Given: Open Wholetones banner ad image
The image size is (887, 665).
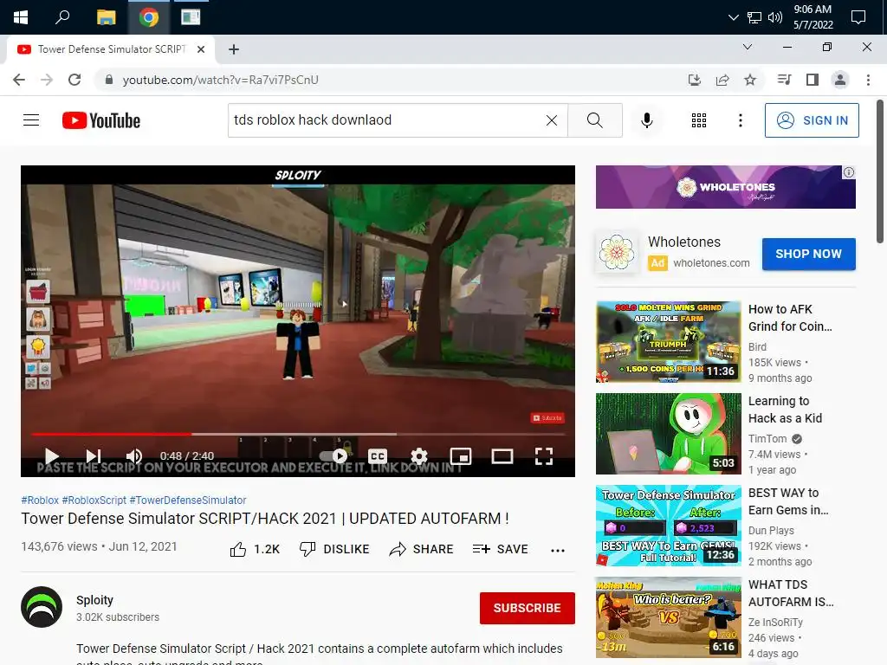Looking at the screenshot, I should point(725,187).
